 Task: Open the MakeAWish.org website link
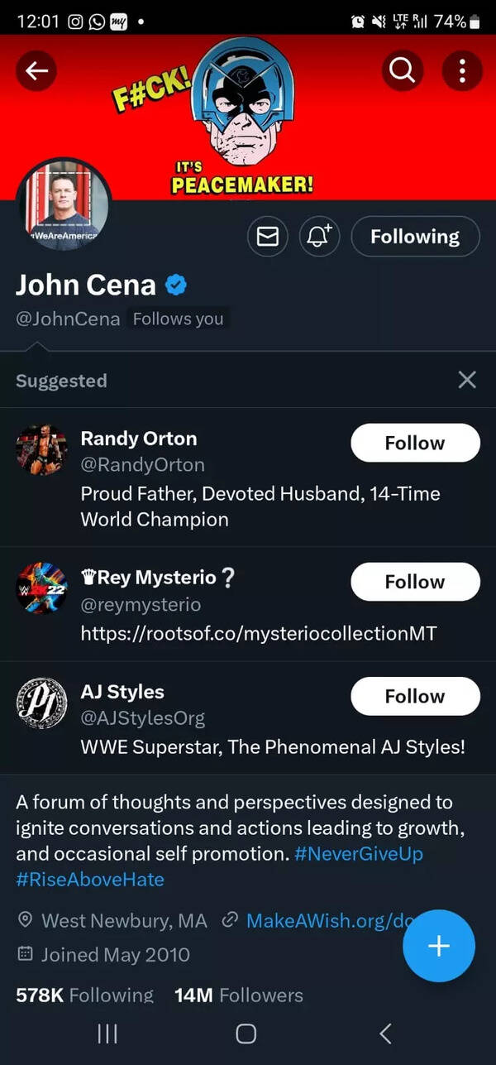[318, 920]
